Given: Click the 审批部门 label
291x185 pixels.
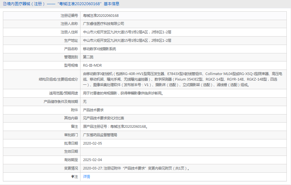Looking at the screenshot, I should point(71,135).
